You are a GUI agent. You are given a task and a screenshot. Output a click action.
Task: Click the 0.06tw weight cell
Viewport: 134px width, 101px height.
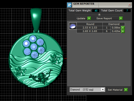tap(116, 28)
